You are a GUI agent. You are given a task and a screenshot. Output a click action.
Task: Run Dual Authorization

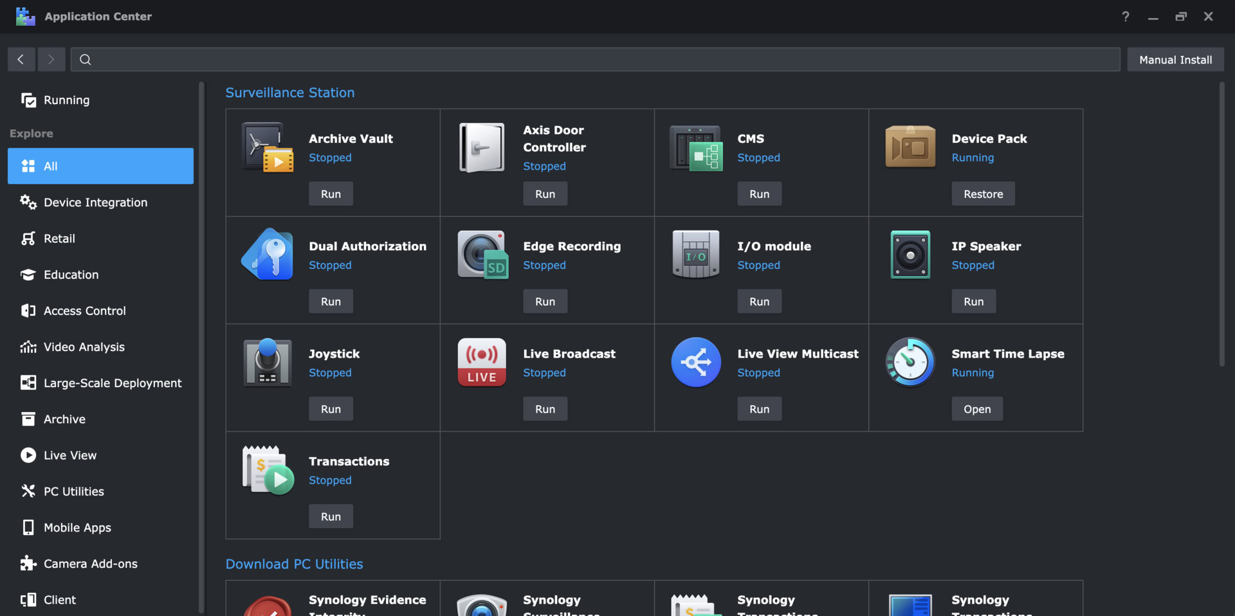331,301
